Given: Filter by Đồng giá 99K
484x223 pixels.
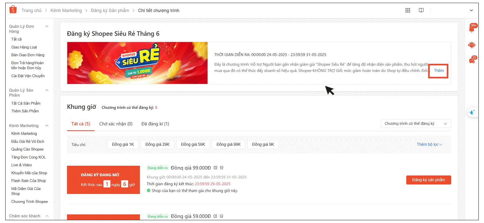Looking at the screenshot, I should 229,145.
